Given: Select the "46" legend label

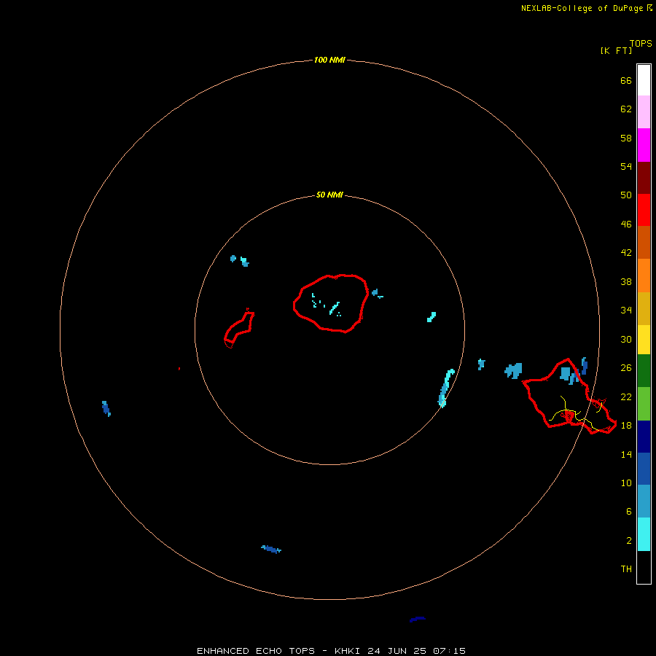Looking at the screenshot, I should click(x=626, y=224).
